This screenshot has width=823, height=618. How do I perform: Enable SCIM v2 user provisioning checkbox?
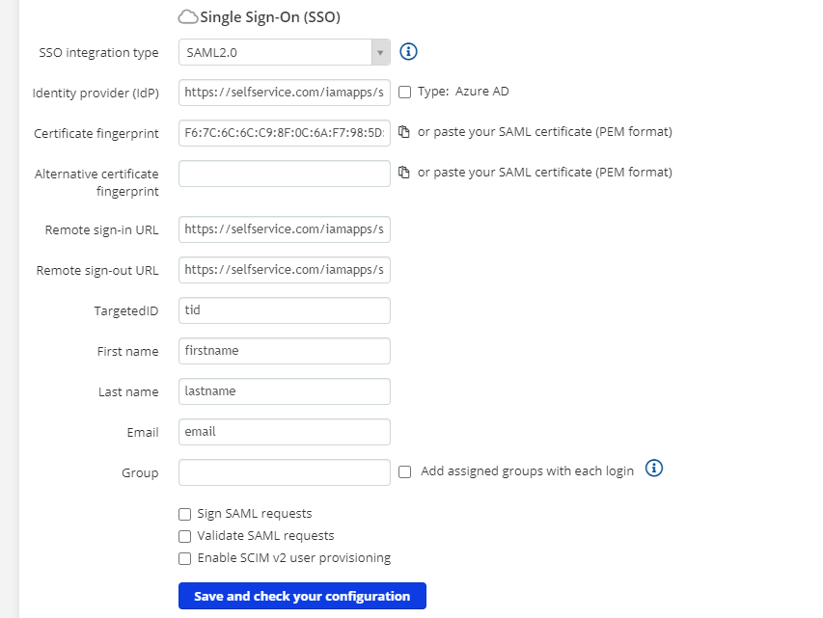[185, 558]
